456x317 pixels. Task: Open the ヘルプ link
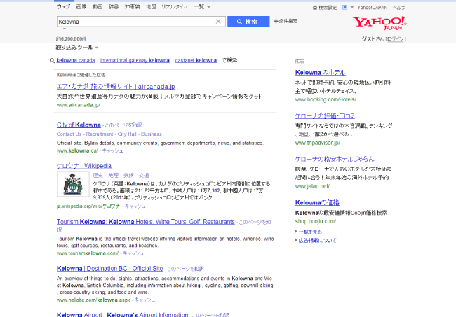(399, 8)
